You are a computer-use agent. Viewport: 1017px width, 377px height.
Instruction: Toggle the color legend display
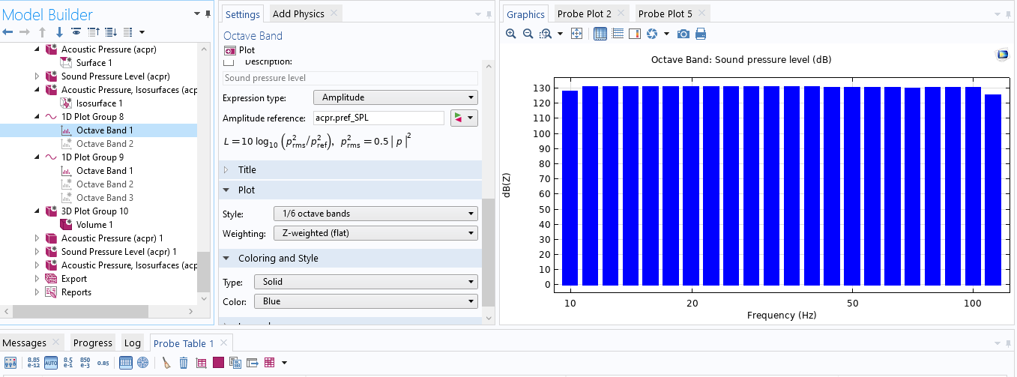[634, 34]
